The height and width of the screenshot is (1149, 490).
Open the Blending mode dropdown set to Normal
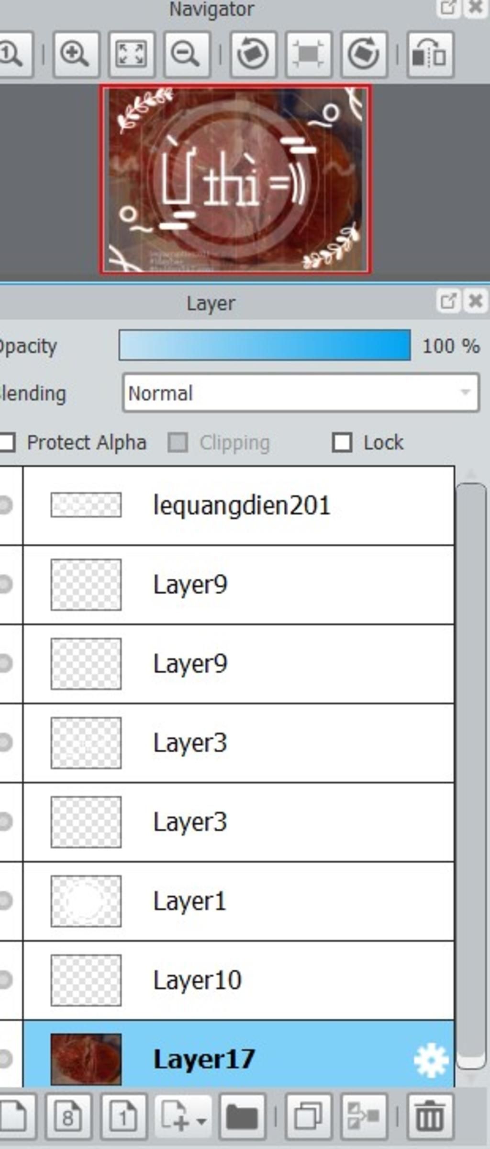(x=301, y=393)
